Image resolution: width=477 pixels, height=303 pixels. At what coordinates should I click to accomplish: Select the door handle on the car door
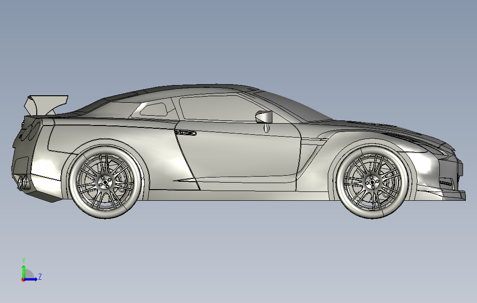click(x=185, y=133)
